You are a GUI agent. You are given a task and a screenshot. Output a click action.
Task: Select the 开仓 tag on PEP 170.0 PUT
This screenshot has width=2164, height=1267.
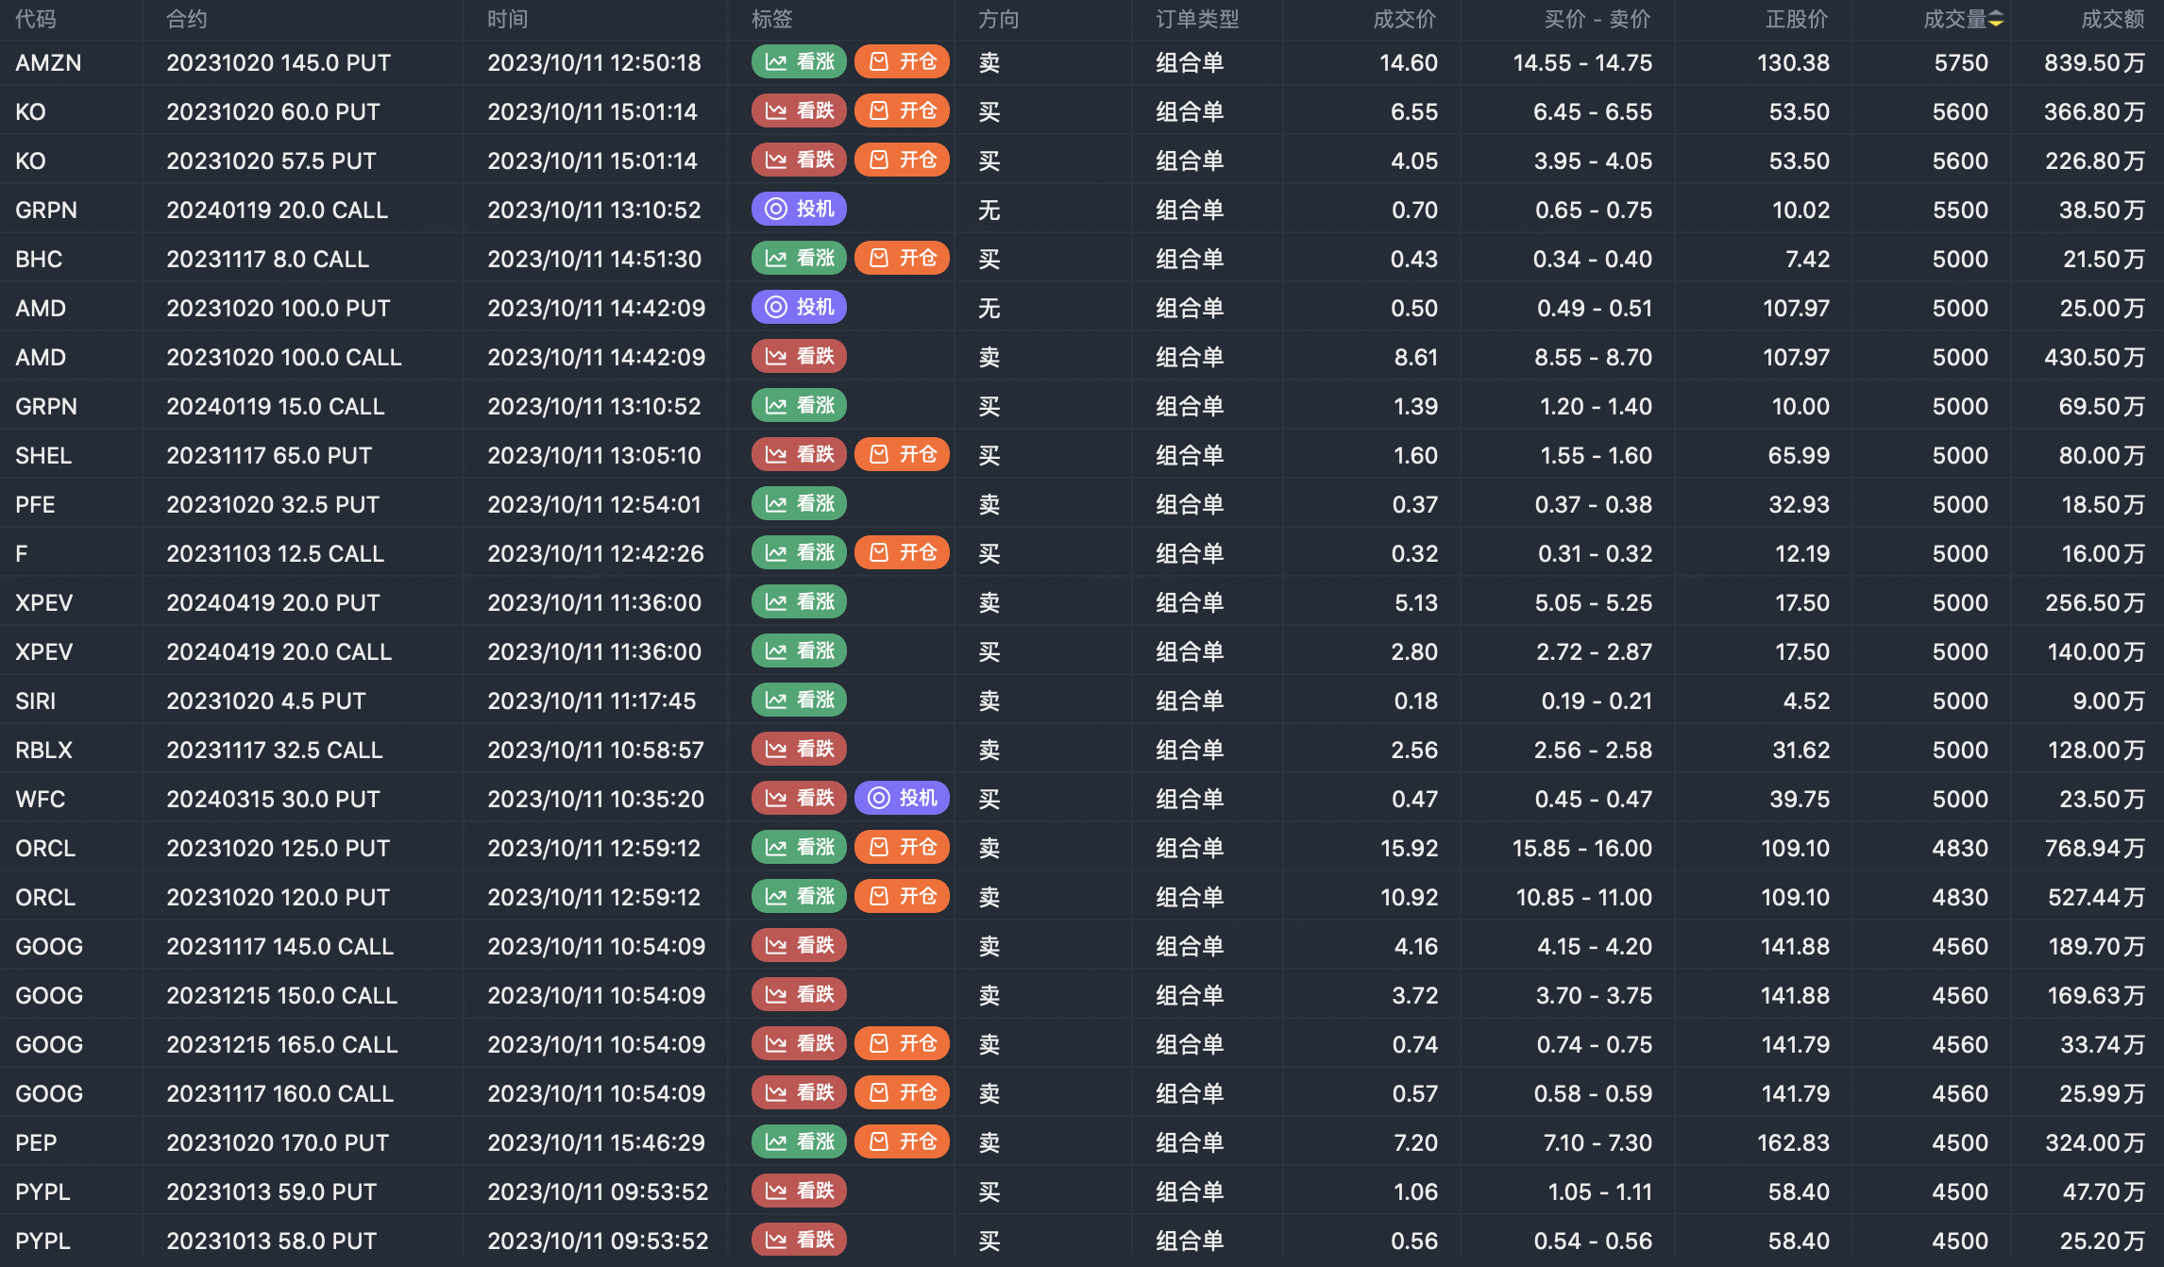coord(902,1142)
